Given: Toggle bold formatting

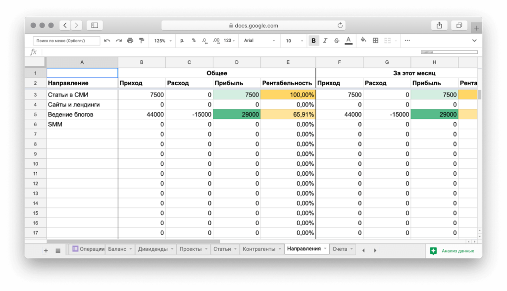Looking at the screenshot, I should tap(313, 41).
